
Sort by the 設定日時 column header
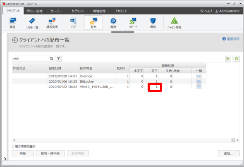coord(64,68)
